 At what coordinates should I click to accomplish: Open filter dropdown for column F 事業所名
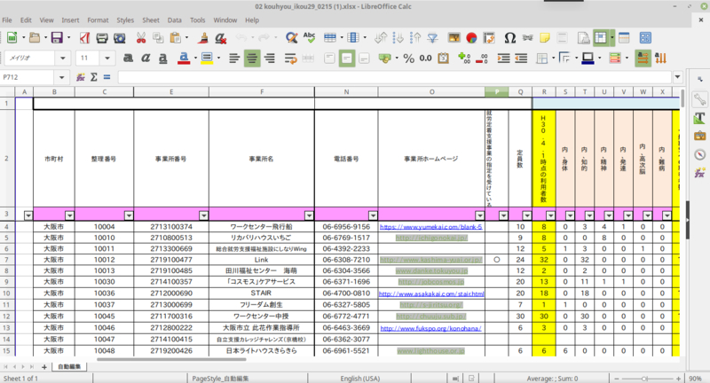(309, 215)
